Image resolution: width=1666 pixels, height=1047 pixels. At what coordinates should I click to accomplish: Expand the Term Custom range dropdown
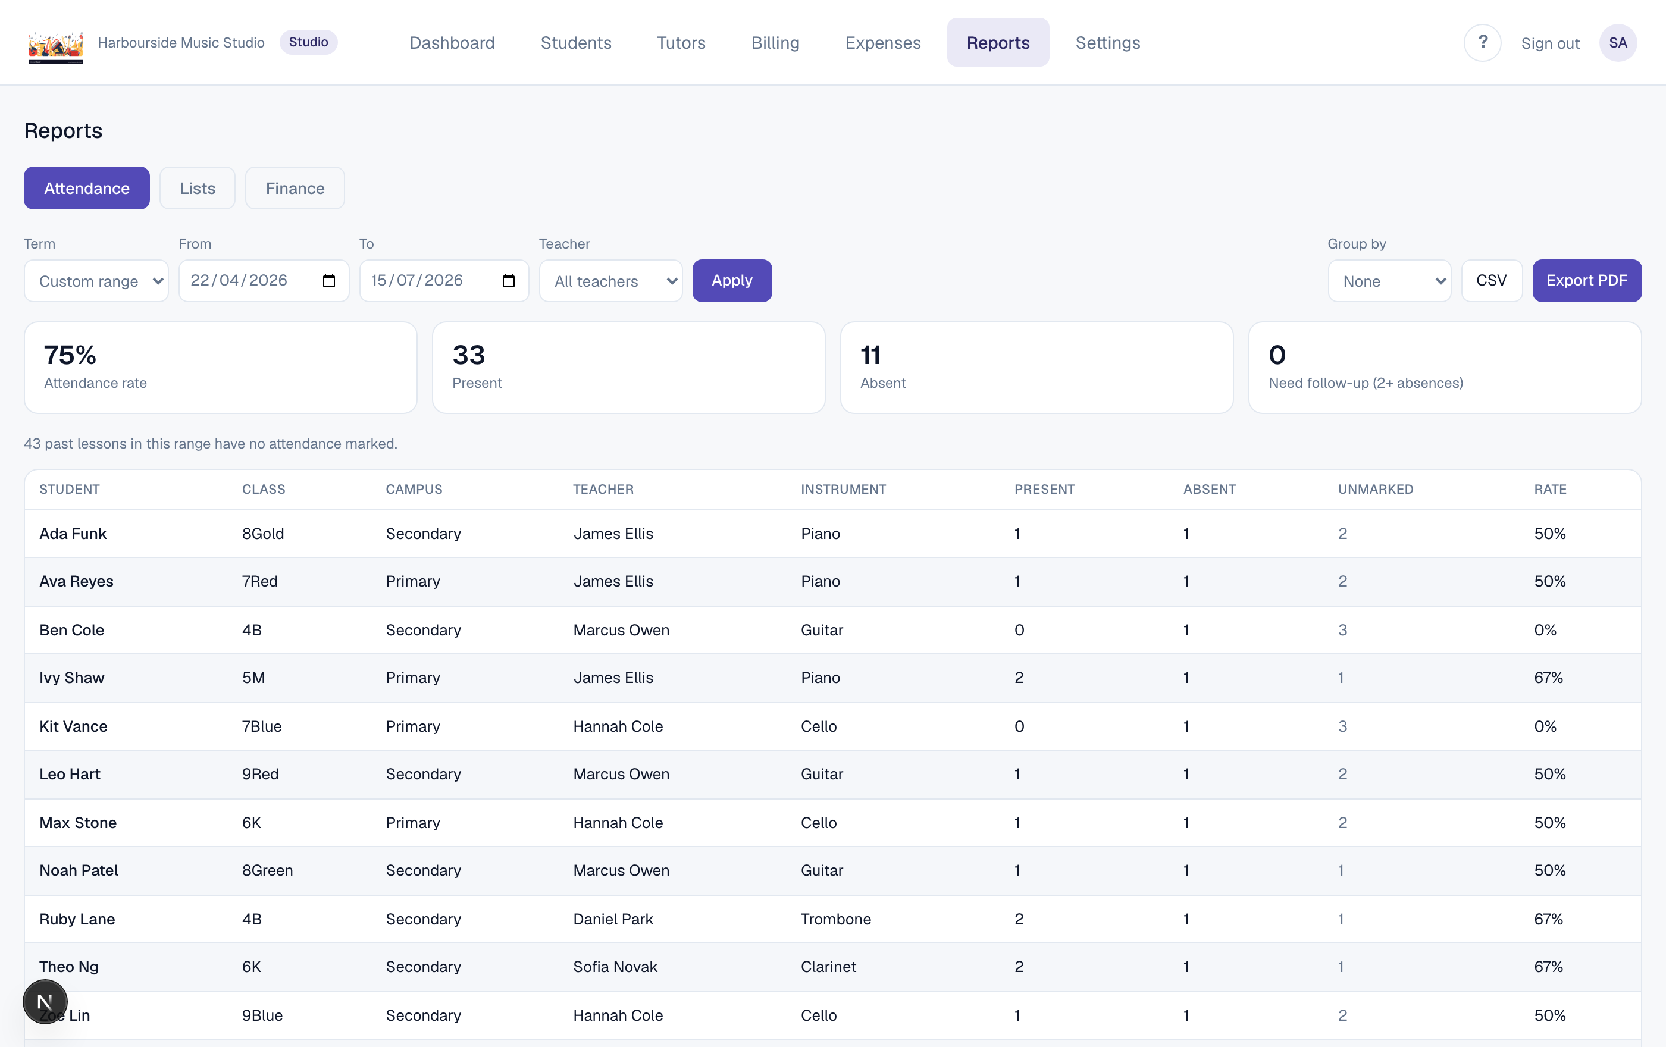[x=96, y=281]
